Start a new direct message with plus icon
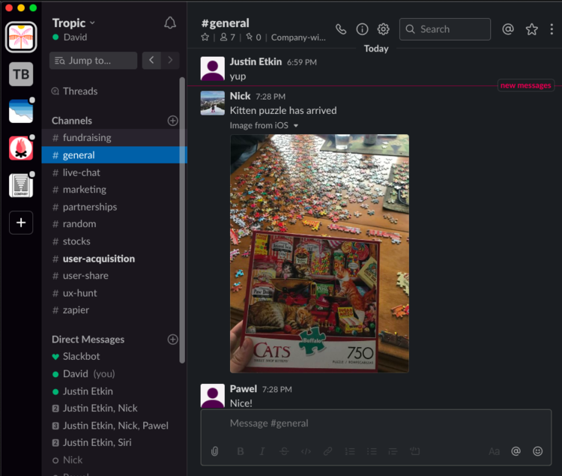The height and width of the screenshot is (476, 562). tap(172, 340)
